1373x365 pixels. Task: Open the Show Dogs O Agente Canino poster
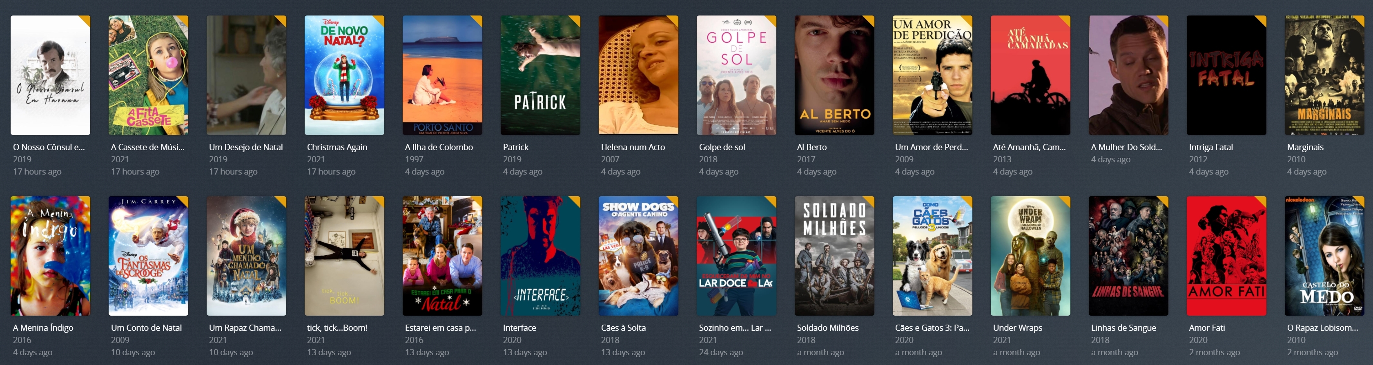point(638,256)
